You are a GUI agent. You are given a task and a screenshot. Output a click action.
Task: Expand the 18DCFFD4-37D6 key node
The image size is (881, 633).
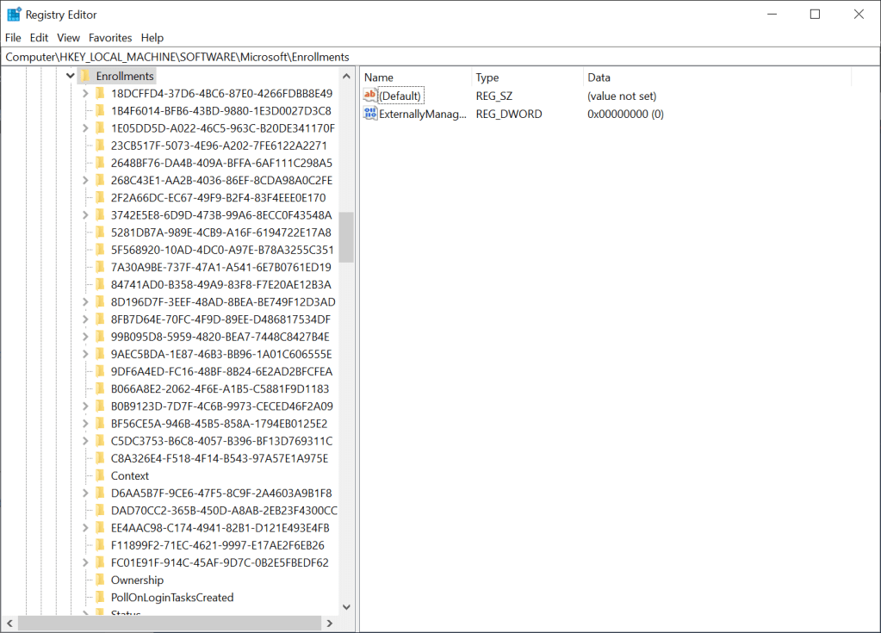pos(85,93)
